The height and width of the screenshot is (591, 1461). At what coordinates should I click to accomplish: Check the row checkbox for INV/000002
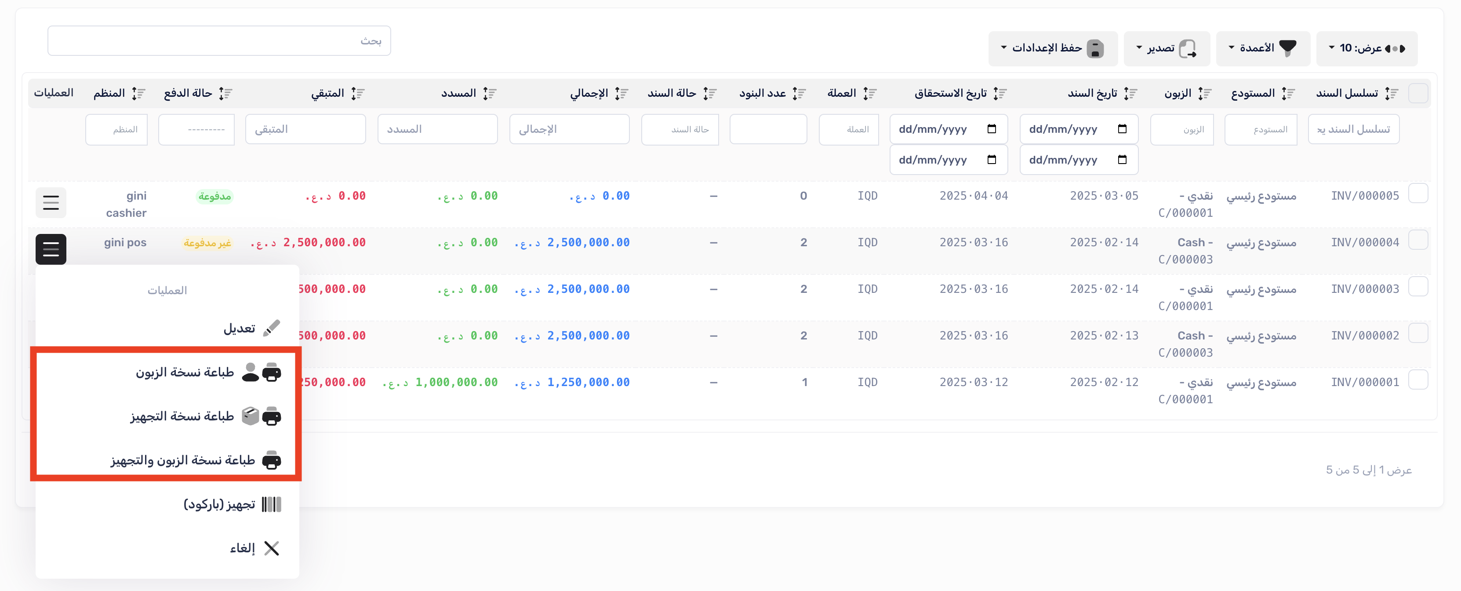(x=1418, y=333)
